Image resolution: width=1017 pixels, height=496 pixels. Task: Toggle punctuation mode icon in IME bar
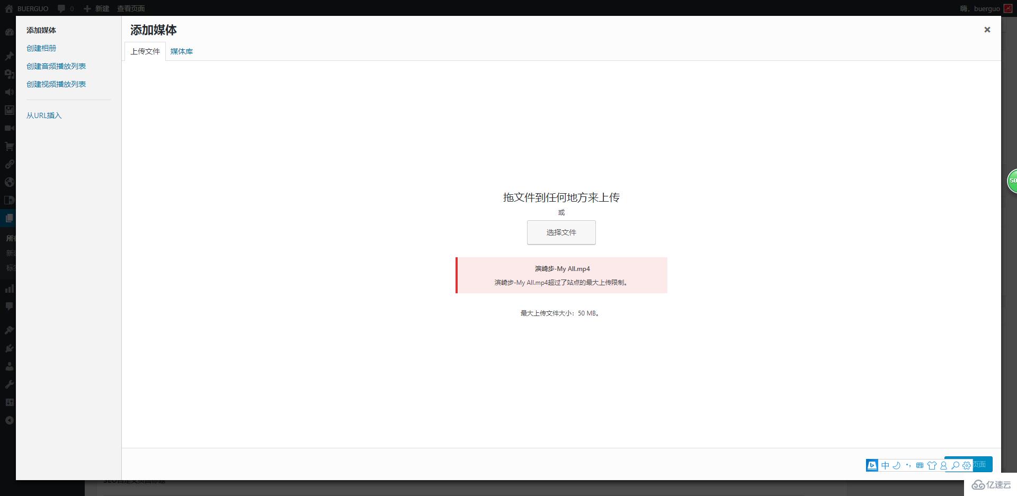click(908, 465)
